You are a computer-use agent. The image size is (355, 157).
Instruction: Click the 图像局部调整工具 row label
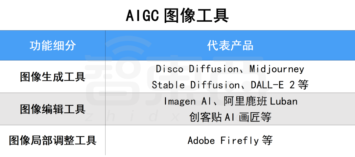53,141
